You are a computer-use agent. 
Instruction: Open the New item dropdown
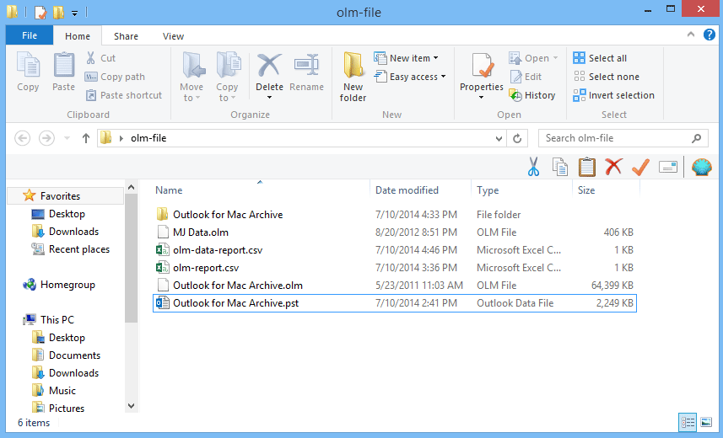[406, 58]
